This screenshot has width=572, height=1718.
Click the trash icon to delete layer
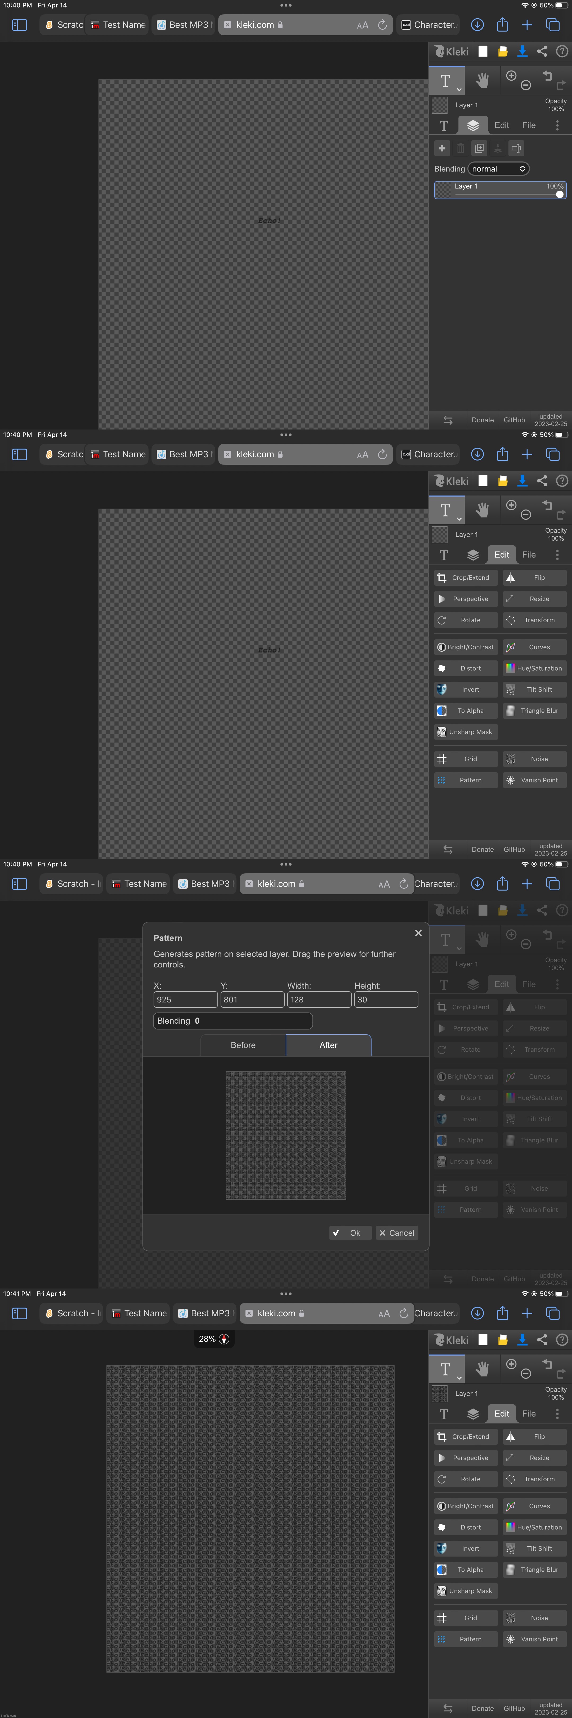pyautogui.click(x=460, y=148)
